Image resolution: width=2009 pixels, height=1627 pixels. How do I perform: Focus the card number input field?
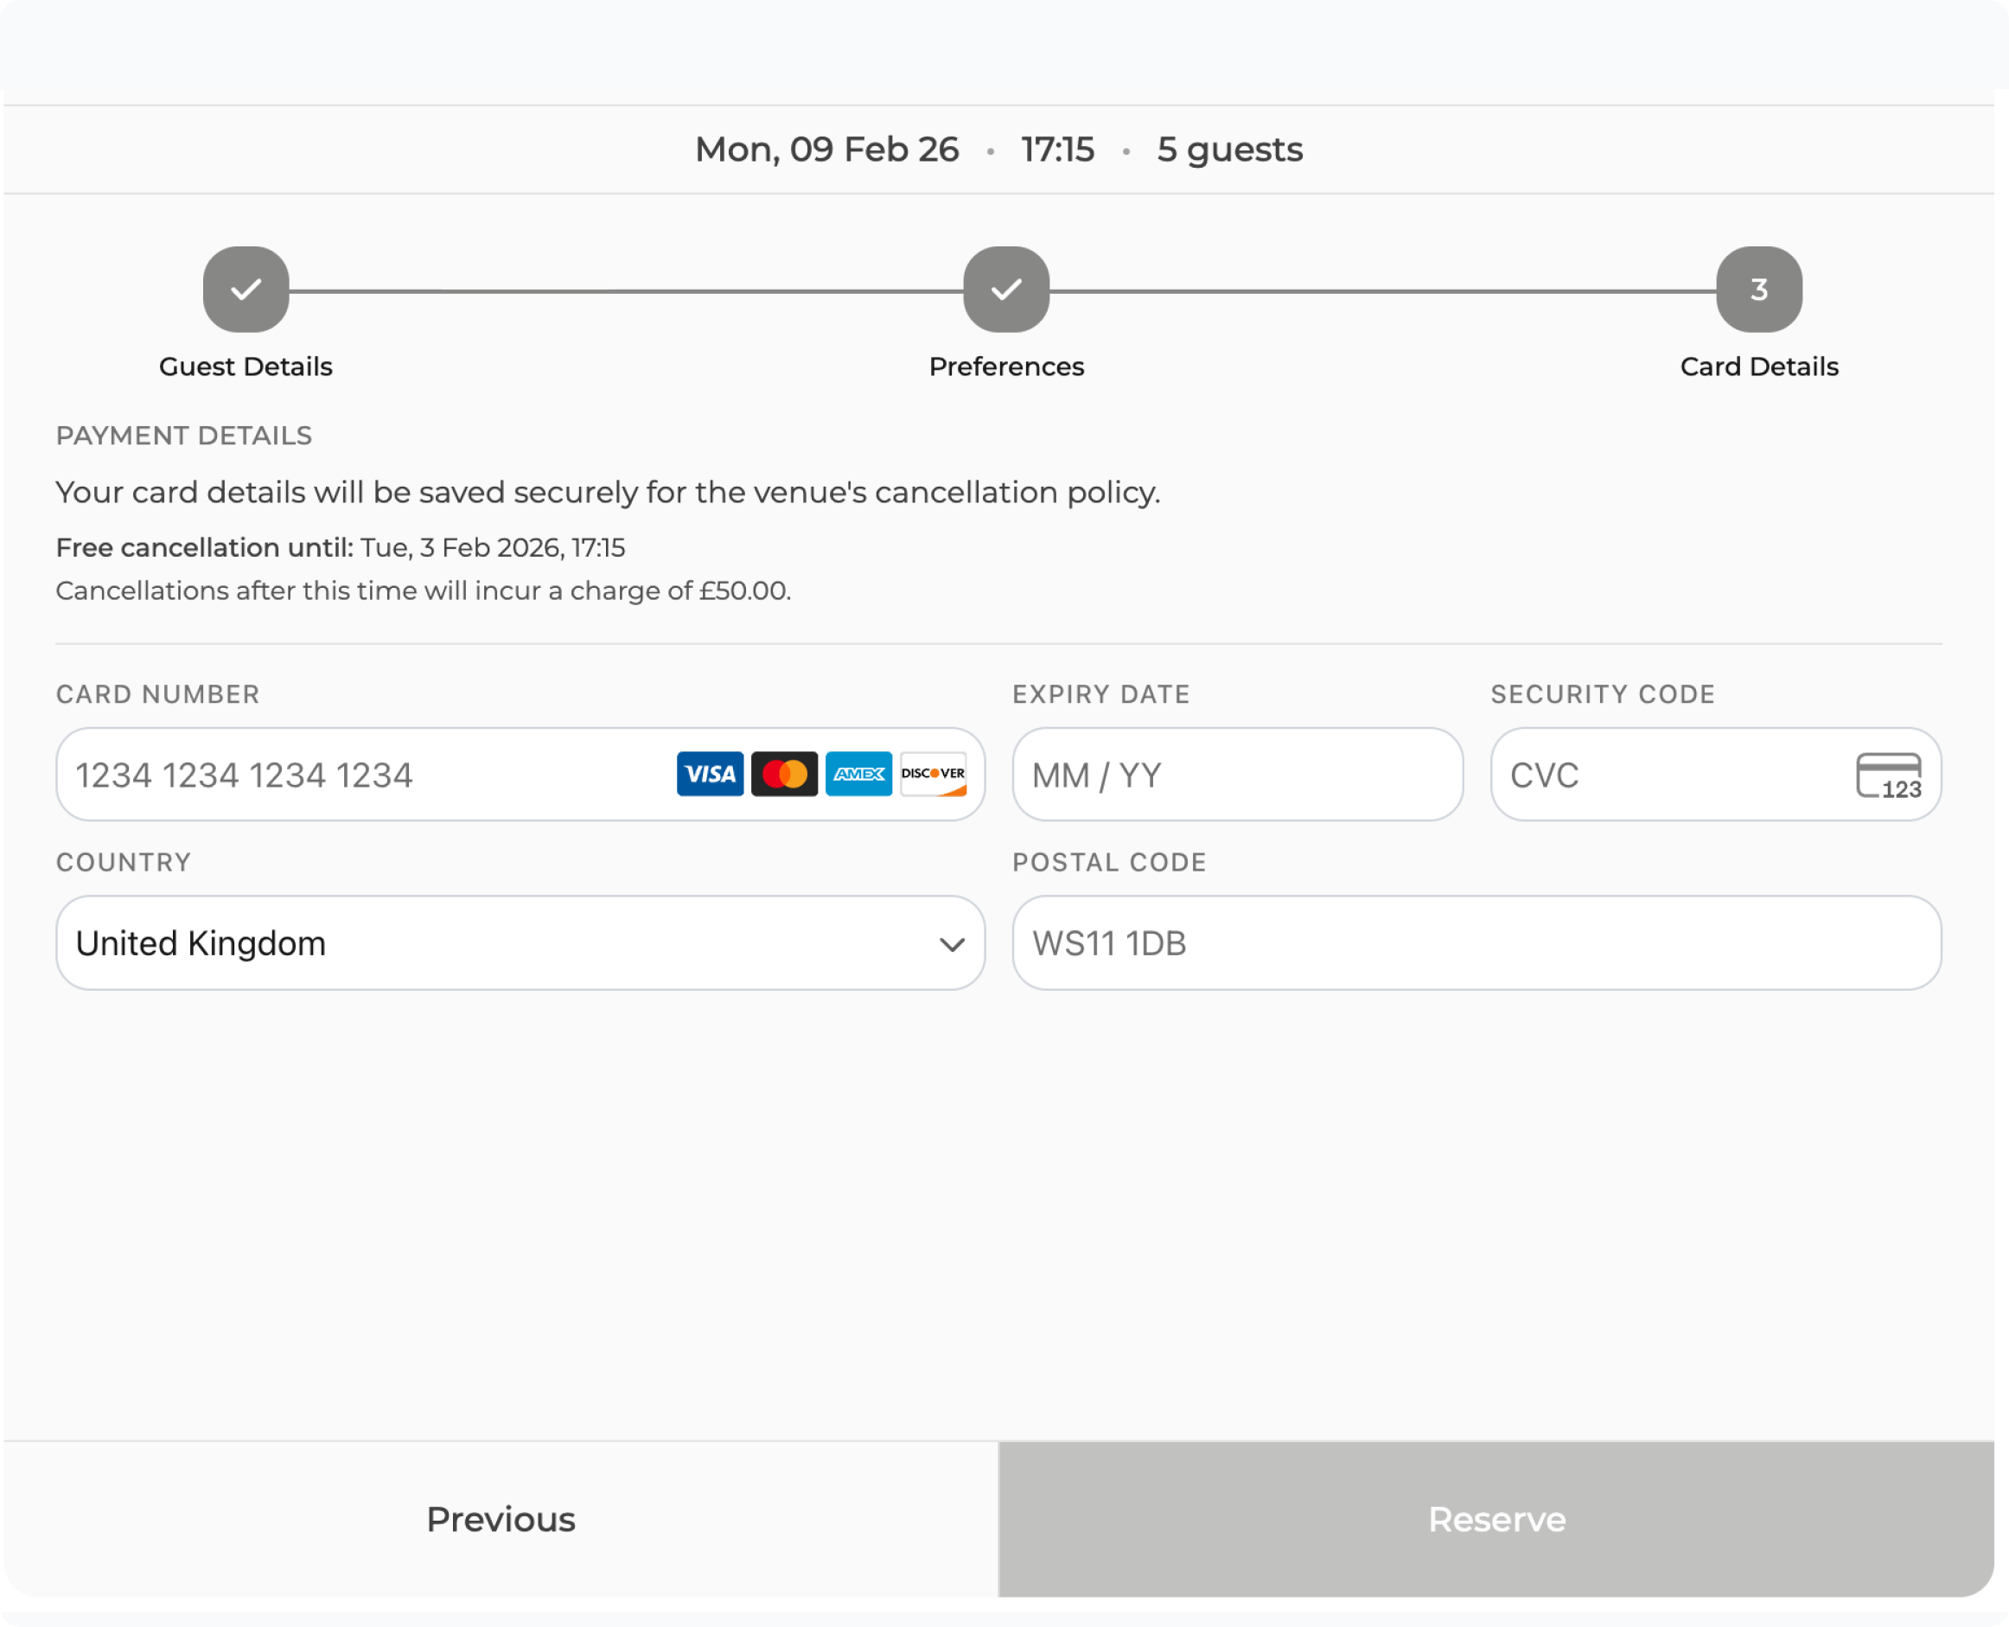point(356,775)
